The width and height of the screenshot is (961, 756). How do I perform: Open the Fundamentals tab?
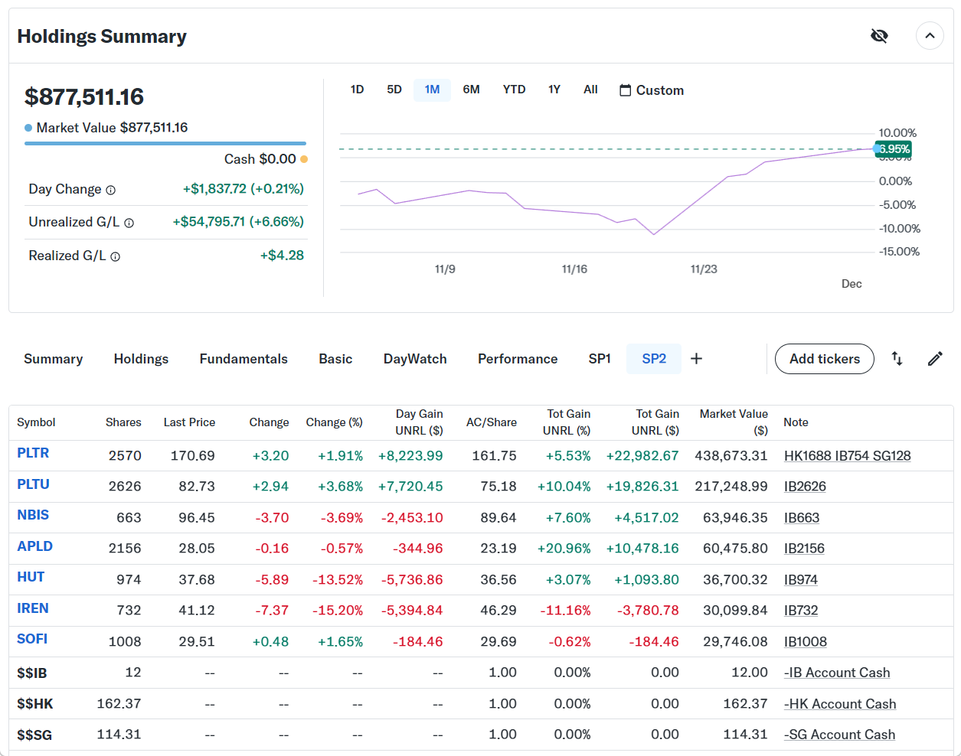[244, 359]
